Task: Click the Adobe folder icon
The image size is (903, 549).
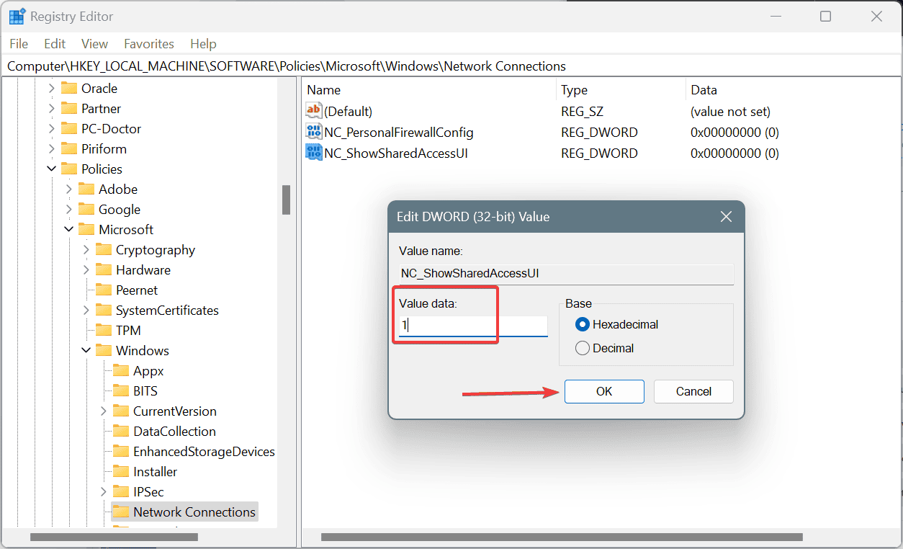Action: 86,189
